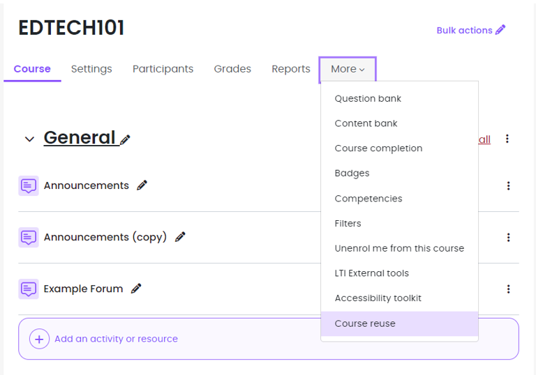Rename the General section via pencil icon

pos(125,139)
